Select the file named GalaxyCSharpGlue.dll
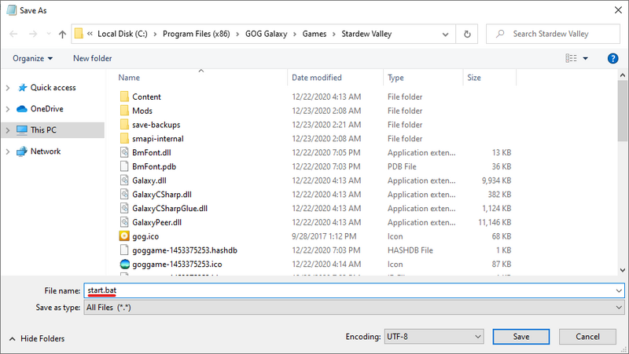Screen dimensions: 629x354 coord(170,209)
